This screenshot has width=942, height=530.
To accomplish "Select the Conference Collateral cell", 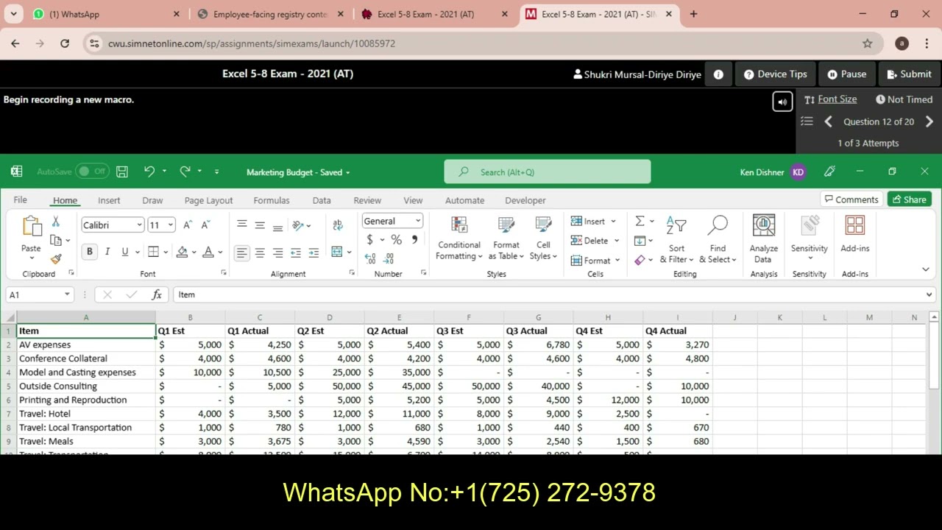I will coord(86,358).
